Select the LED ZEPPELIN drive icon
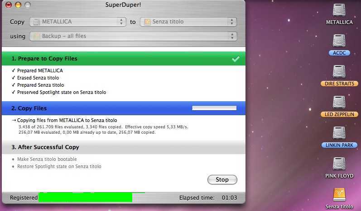Viewport: 361px width, 211px height. (x=339, y=102)
